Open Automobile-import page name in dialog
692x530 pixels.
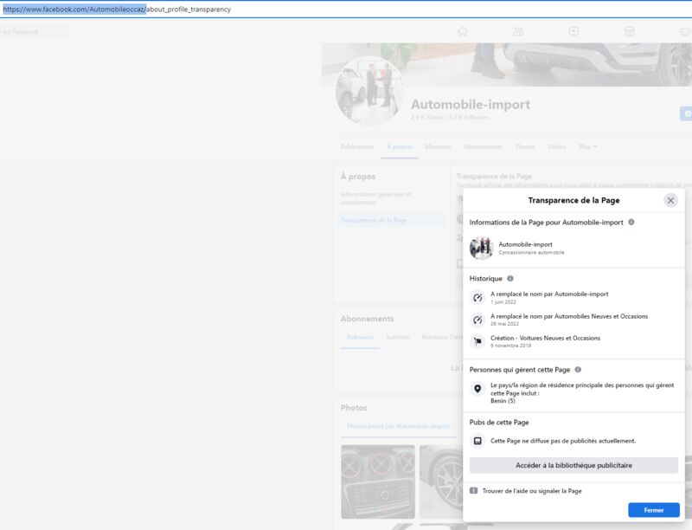tap(525, 244)
